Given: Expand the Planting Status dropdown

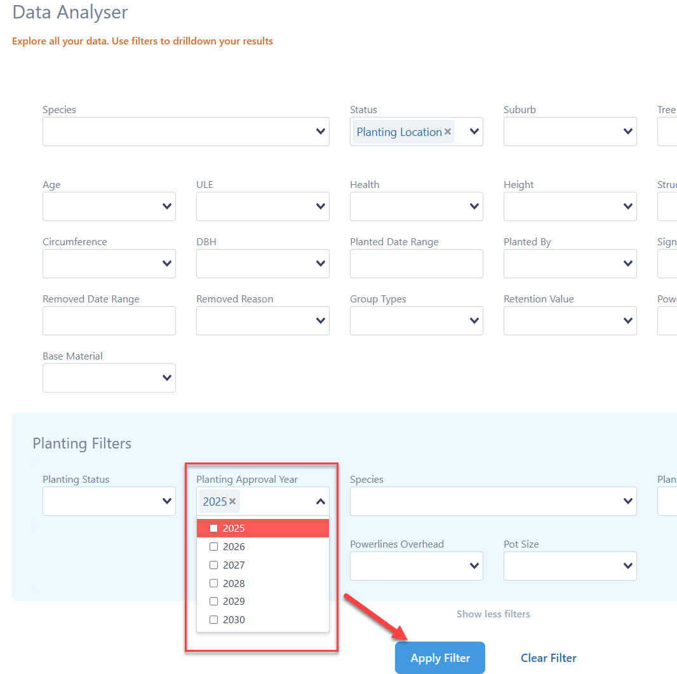Looking at the screenshot, I should tap(109, 501).
